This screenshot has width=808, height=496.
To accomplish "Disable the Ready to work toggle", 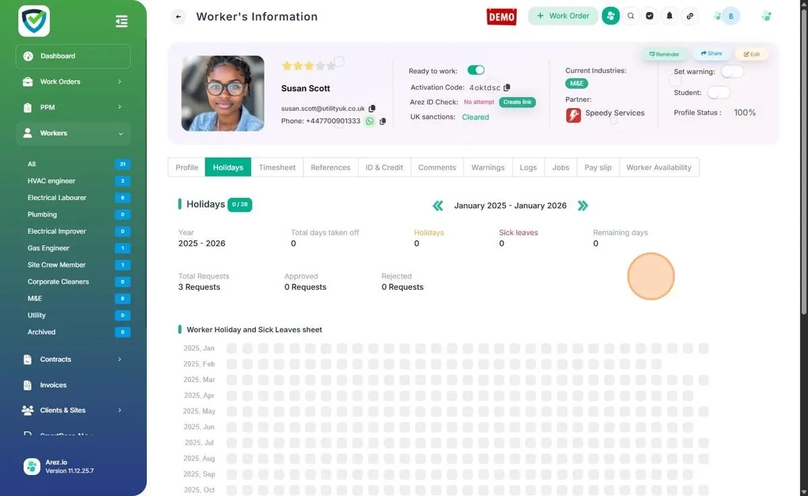I will pos(476,69).
